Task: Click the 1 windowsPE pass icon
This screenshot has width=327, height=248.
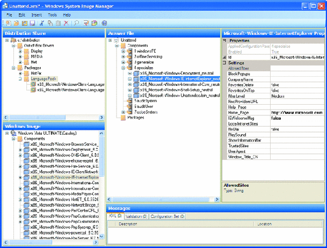Action: coord(129,51)
